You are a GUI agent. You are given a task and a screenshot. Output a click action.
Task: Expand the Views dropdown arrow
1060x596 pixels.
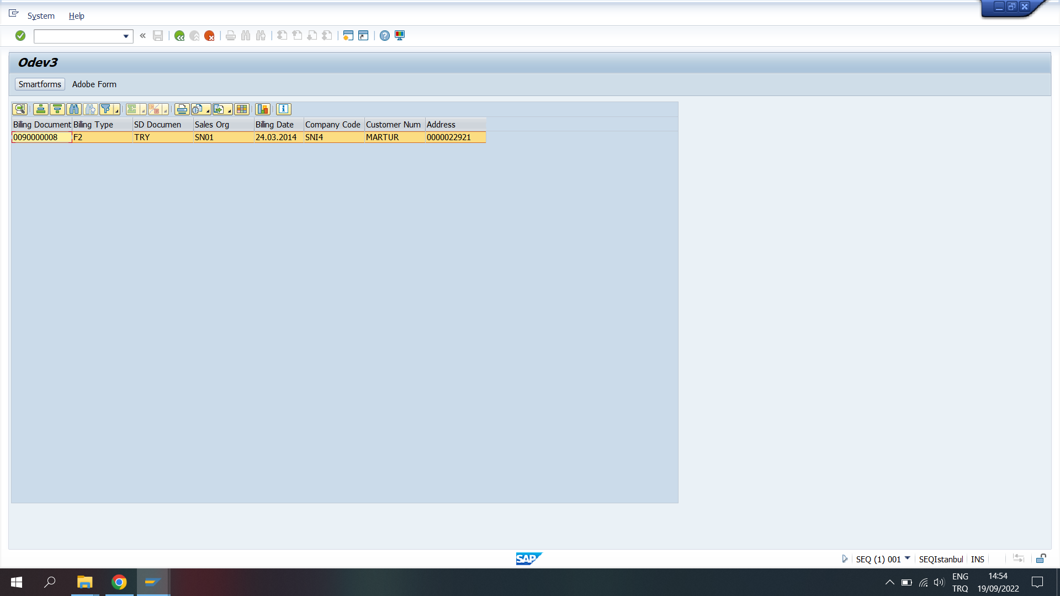[x=208, y=111]
